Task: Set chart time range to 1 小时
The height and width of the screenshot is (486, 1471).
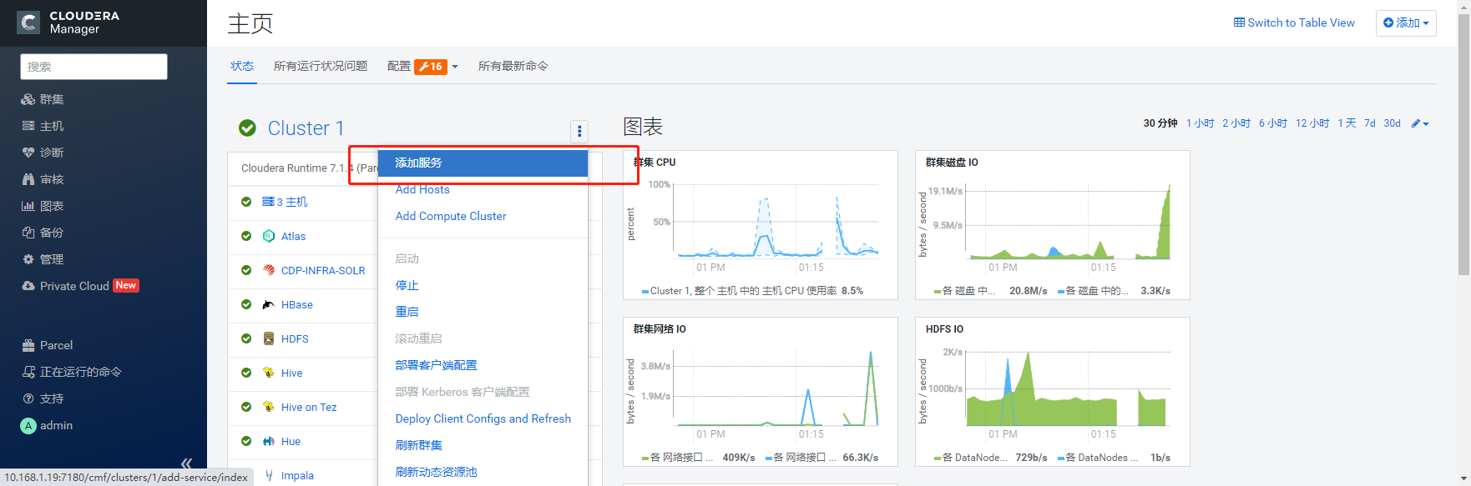Action: pos(1200,123)
